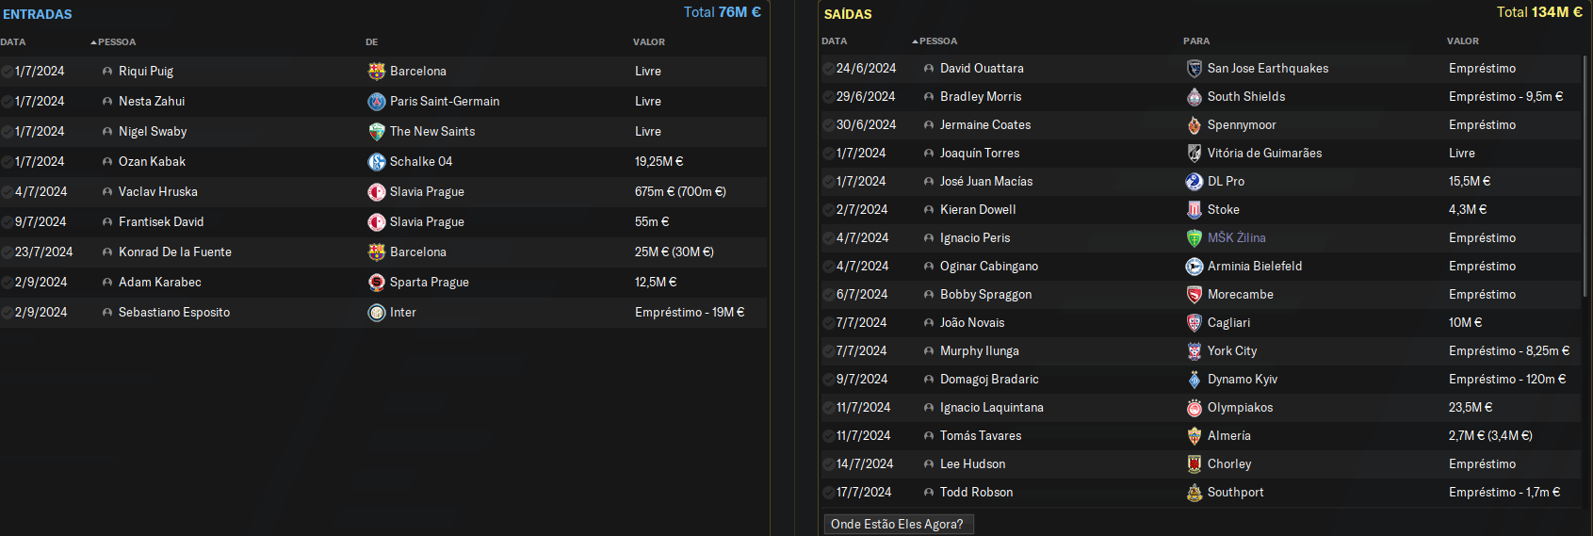Click the Total 134M € outgoing value
1593x536 pixels.
1539,12
